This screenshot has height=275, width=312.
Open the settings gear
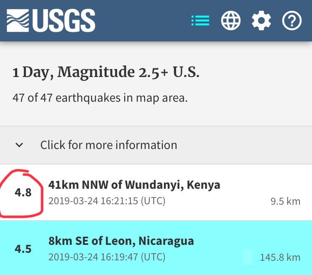[x=261, y=21]
